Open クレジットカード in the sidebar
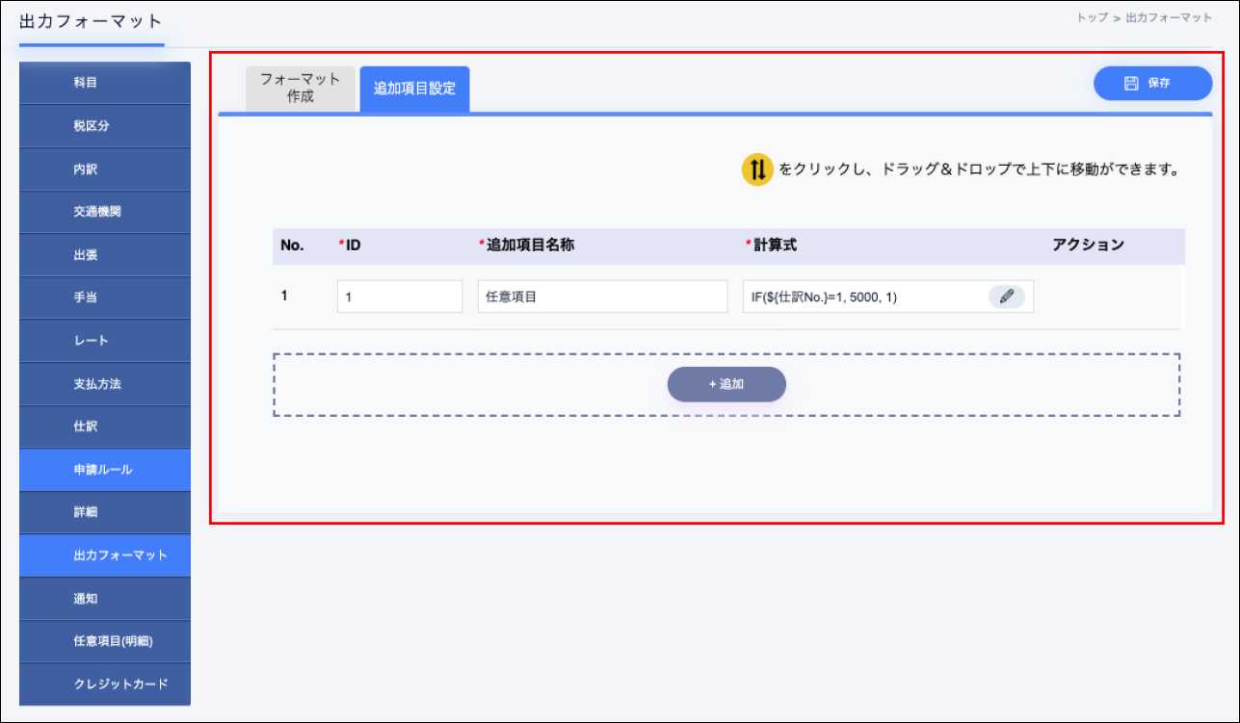The height and width of the screenshot is (723, 1240). pos(105,684)
